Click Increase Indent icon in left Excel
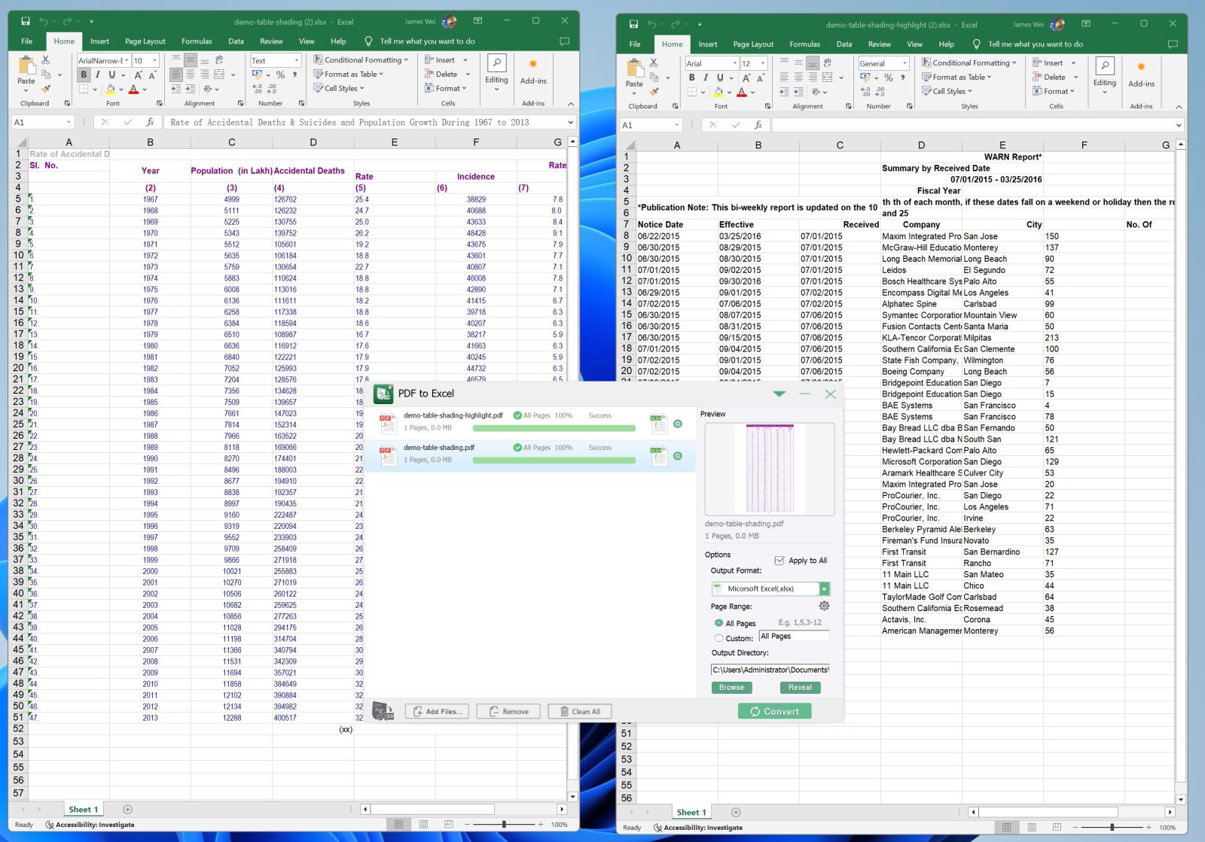This screenshot has width=1205, height=842. pos(191,89)
